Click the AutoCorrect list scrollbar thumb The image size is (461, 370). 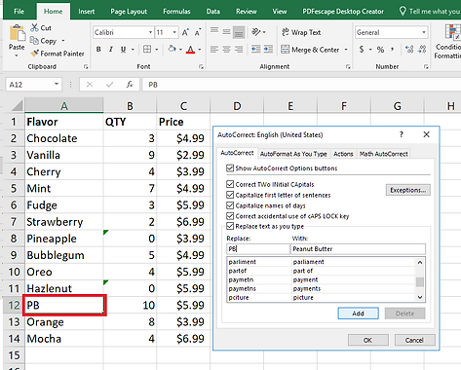(420, 282)
